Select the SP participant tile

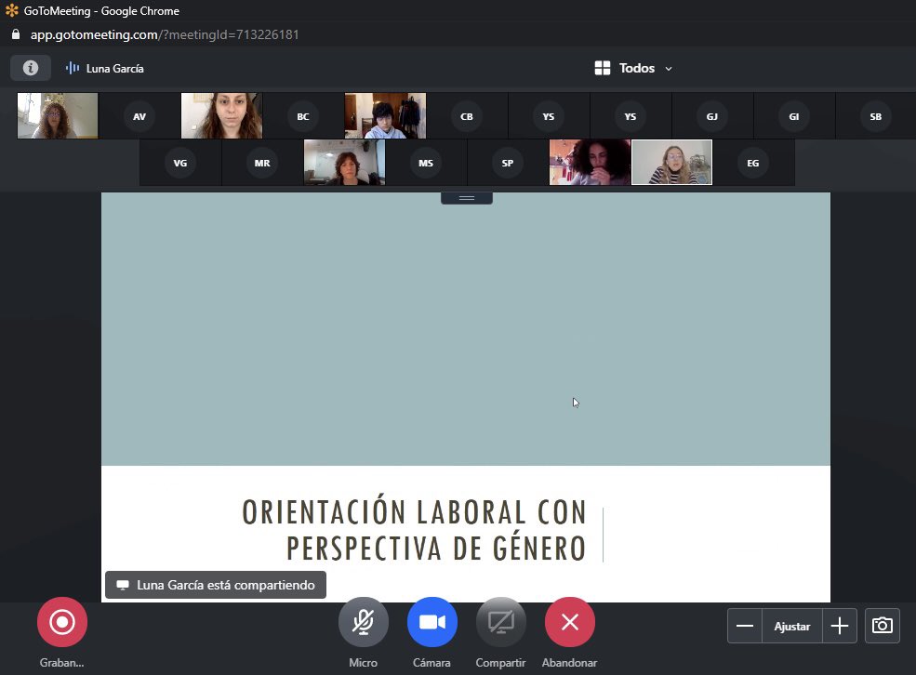pyautogui.click(x=508, y=163)
